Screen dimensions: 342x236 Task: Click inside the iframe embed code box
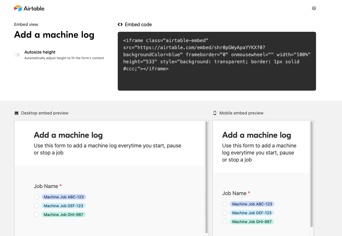click(x=217, y=61)
